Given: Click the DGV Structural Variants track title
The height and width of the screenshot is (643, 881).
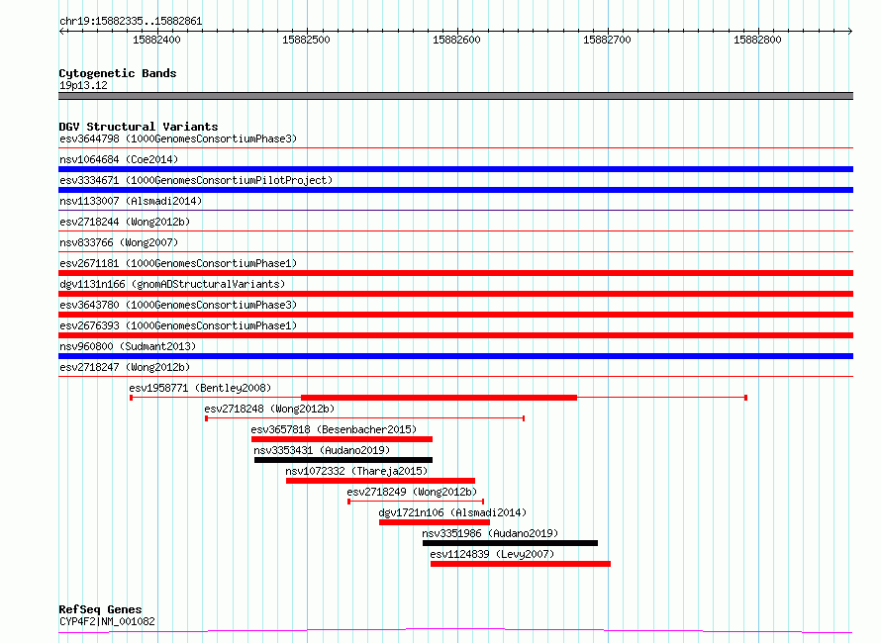Looking at the screenshot, I should 139,127.
